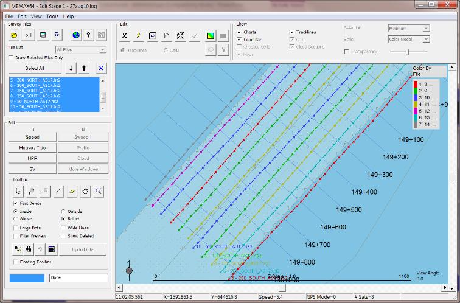Select the line tool in Toolbox
460x303 pixels.
pyautogui.click(x=58, y=192)
